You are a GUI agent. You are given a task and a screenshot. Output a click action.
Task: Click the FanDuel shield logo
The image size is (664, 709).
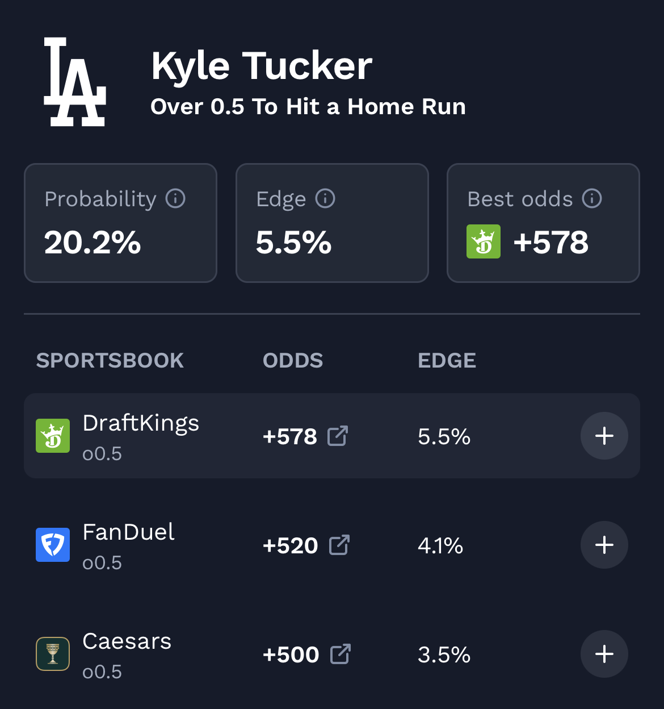click(53, 545)
